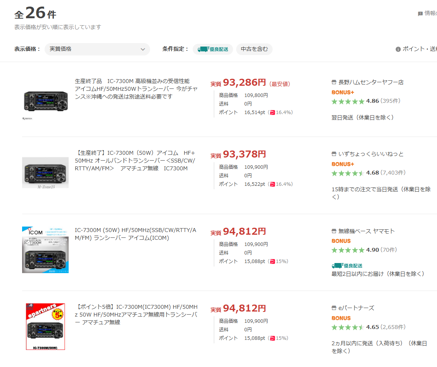Click the 情報 report icon at top right
Image resolution: width=437 pixels, height=367 pixels.
click(420, 14)
